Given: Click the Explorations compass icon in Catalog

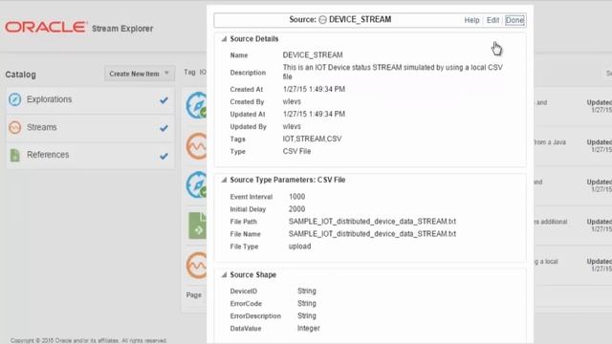Looking at the screenshot, I should [15, 99].
